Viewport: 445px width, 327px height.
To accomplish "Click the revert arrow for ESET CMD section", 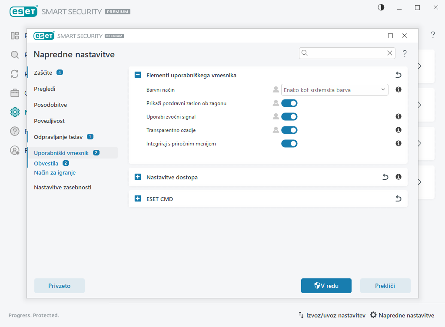I will point(398,199).
